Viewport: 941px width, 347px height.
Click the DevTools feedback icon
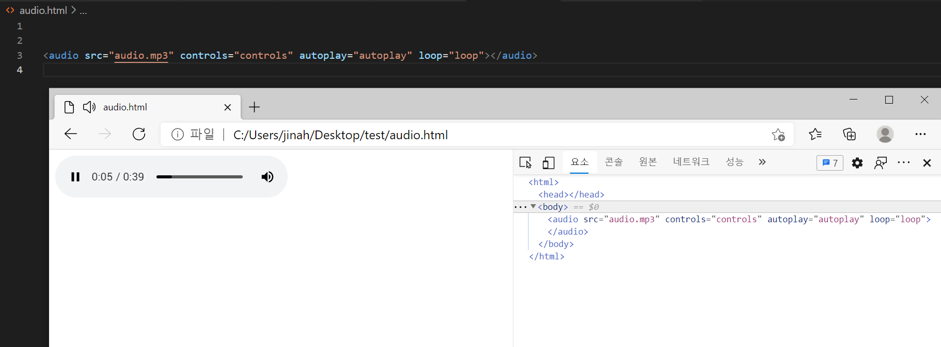click(x=881, y=163)
